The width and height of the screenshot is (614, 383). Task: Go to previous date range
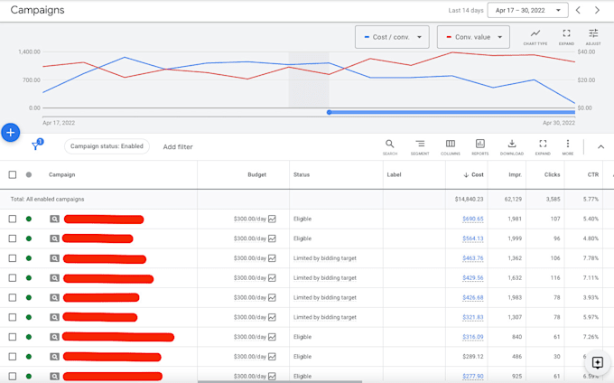point(578,10)
